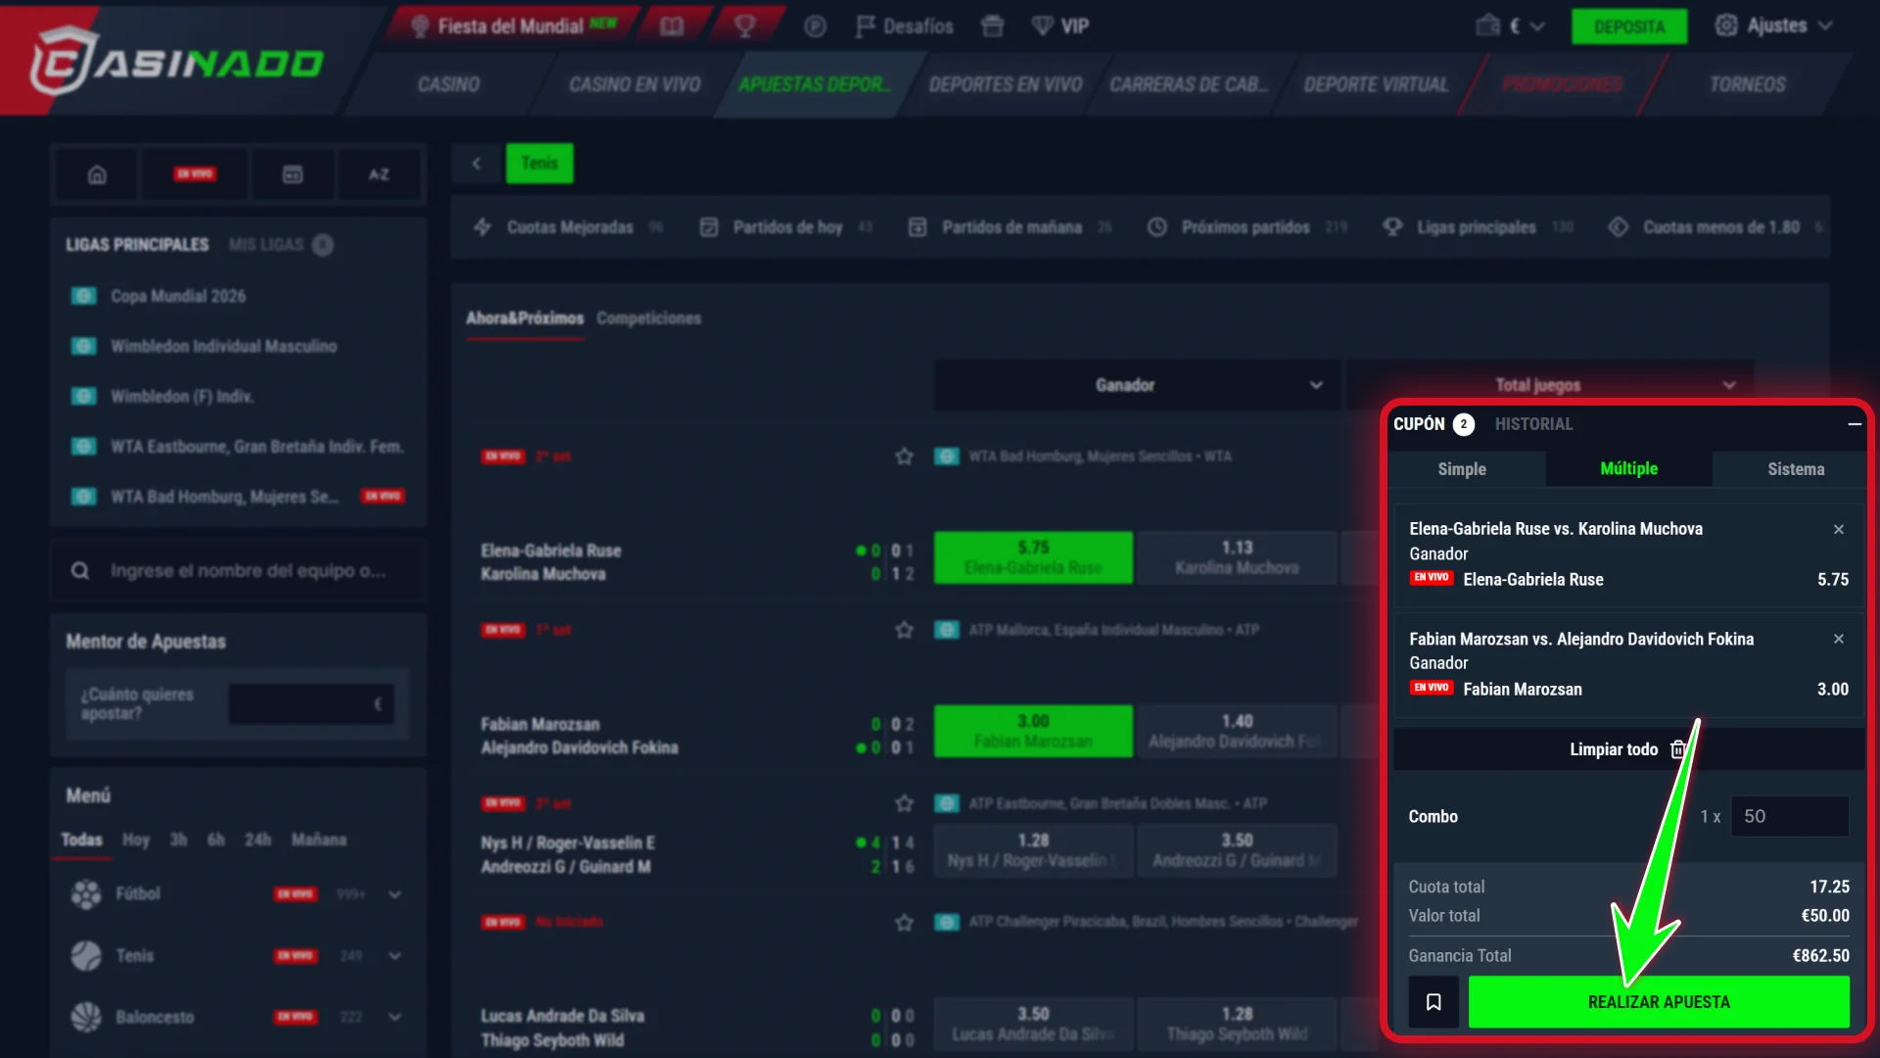1880x1058 pixels.
Task: Favorite the ATP Eastbourne doubles match star
Action: 904,803
